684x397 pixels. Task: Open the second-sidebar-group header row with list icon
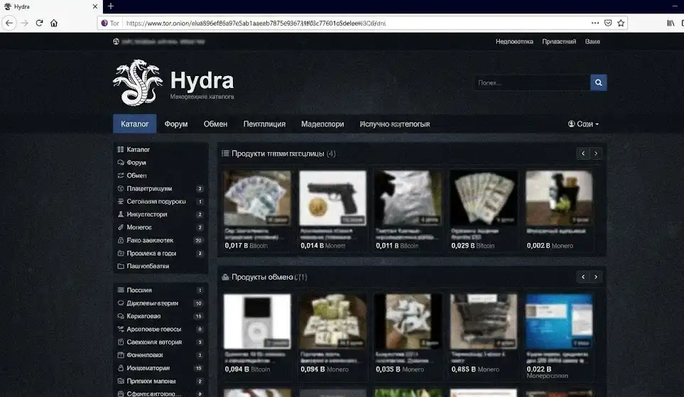(160, 290)
